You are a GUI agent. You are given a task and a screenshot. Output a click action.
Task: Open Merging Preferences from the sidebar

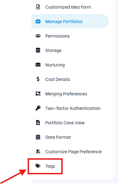coord(70,94)
